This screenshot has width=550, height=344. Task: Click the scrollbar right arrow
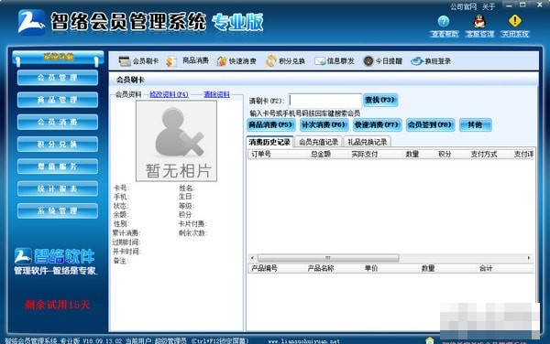coord(529,258)
